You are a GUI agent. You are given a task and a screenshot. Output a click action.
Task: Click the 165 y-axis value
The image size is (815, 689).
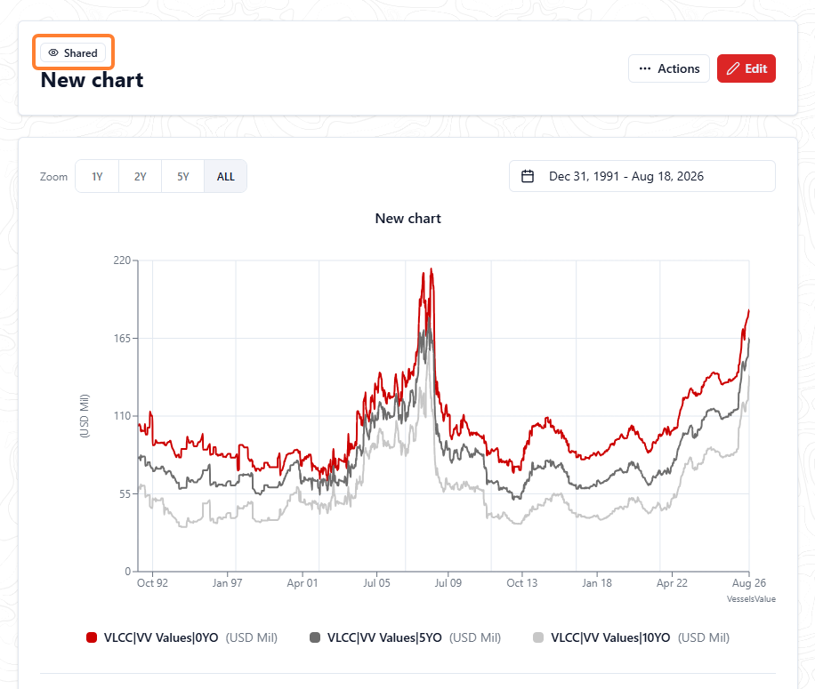coord(122,339)
